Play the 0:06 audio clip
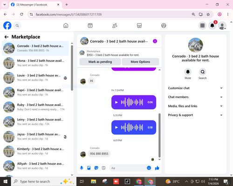 [x=116, y=102]
